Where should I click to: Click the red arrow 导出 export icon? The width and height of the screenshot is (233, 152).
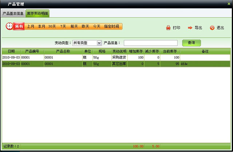tap(190, 28)
